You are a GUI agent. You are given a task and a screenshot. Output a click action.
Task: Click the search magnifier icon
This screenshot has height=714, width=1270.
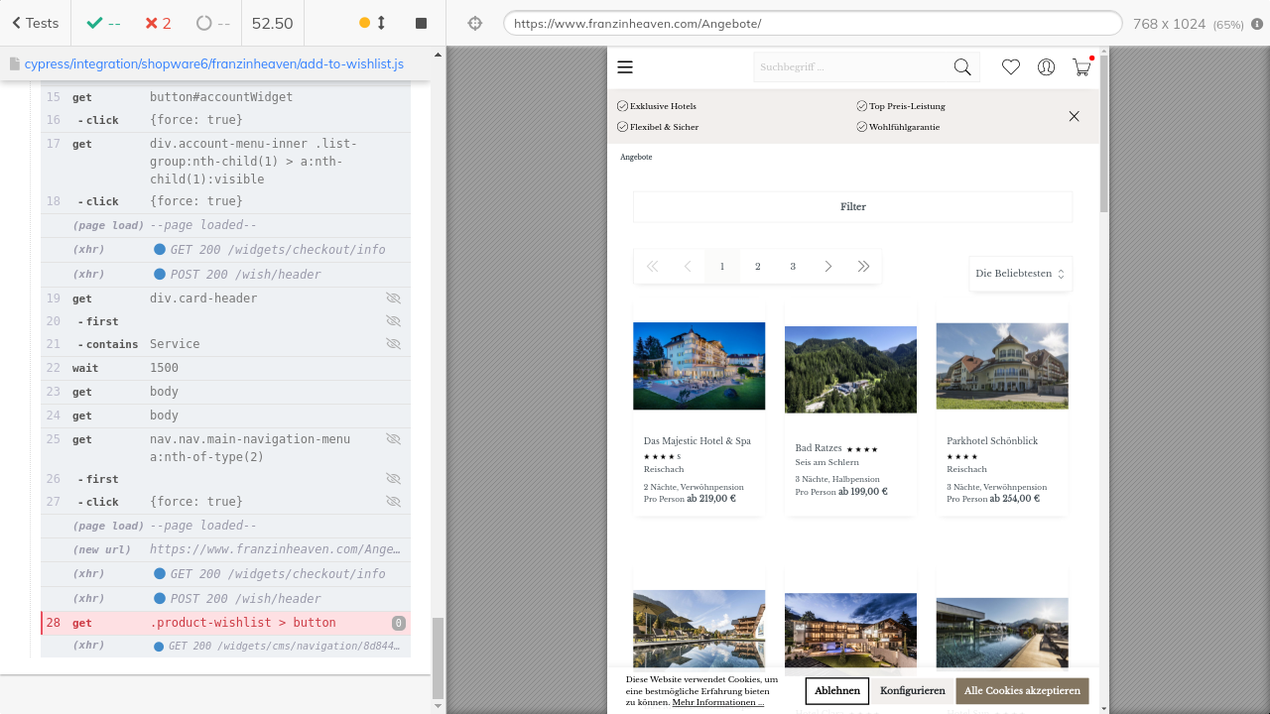(x=961, y=67)
